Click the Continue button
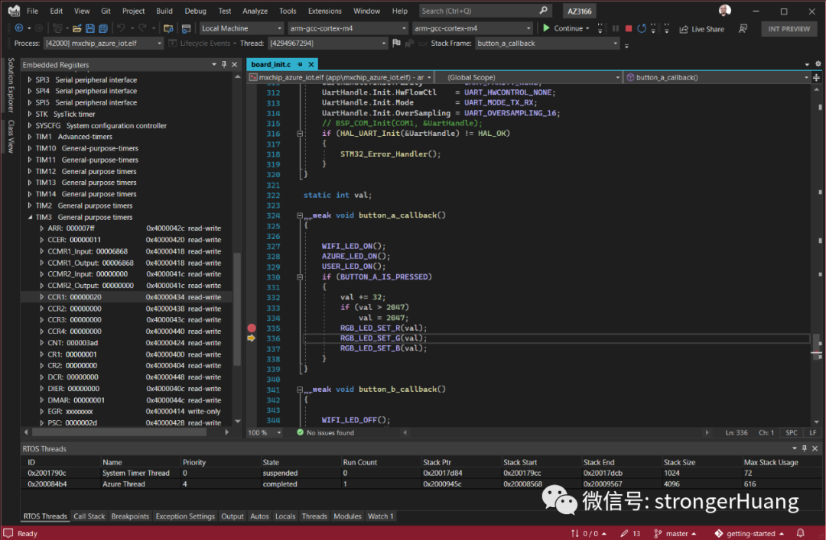Viewport: 826px width, 540px height. coord(563,28)
